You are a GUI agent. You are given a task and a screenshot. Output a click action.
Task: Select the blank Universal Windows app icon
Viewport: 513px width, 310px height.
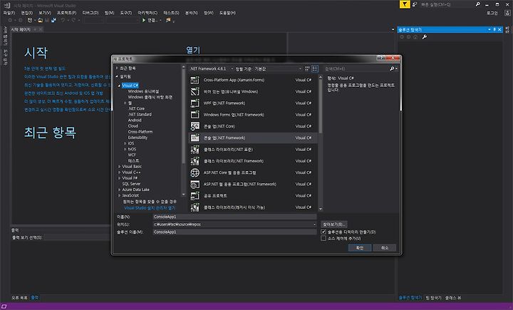[x=195, y=91]
